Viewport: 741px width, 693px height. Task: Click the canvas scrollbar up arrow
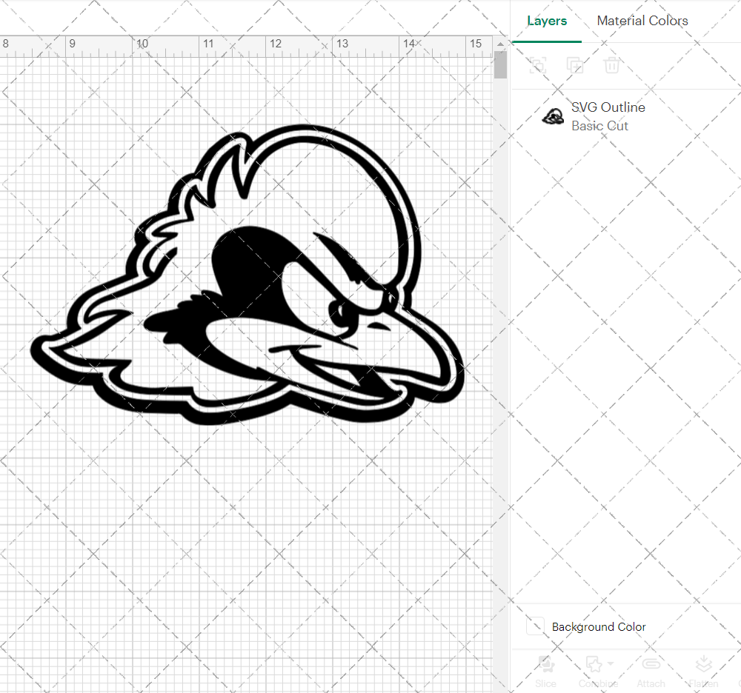[x=500, y=44]
